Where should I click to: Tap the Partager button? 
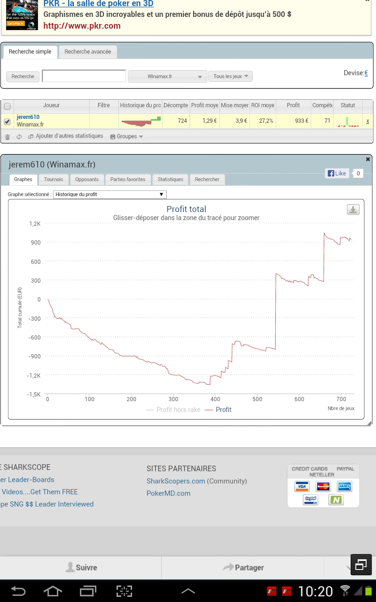[x=243, y=568]
